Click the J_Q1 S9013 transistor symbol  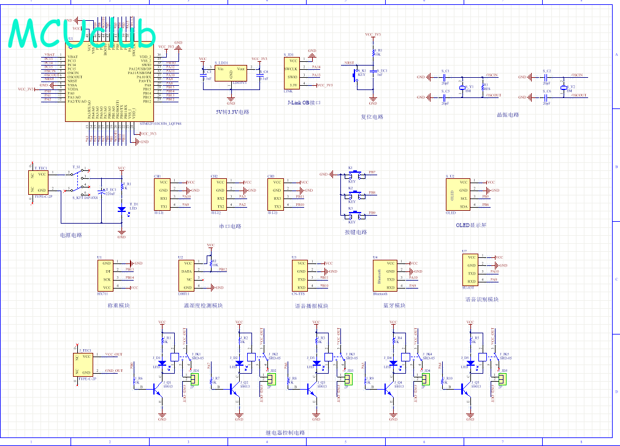coord(159,388)
